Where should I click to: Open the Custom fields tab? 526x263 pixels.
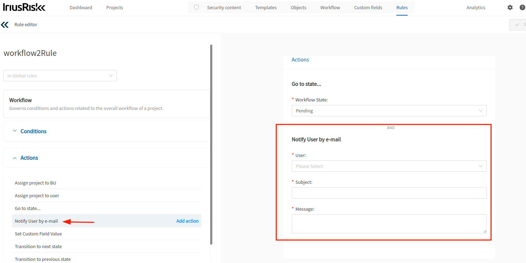tap(368, 7)
